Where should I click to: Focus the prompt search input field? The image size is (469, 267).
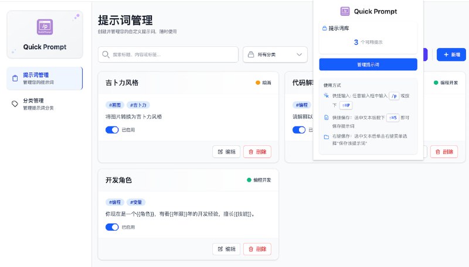[x=173, y=54]
